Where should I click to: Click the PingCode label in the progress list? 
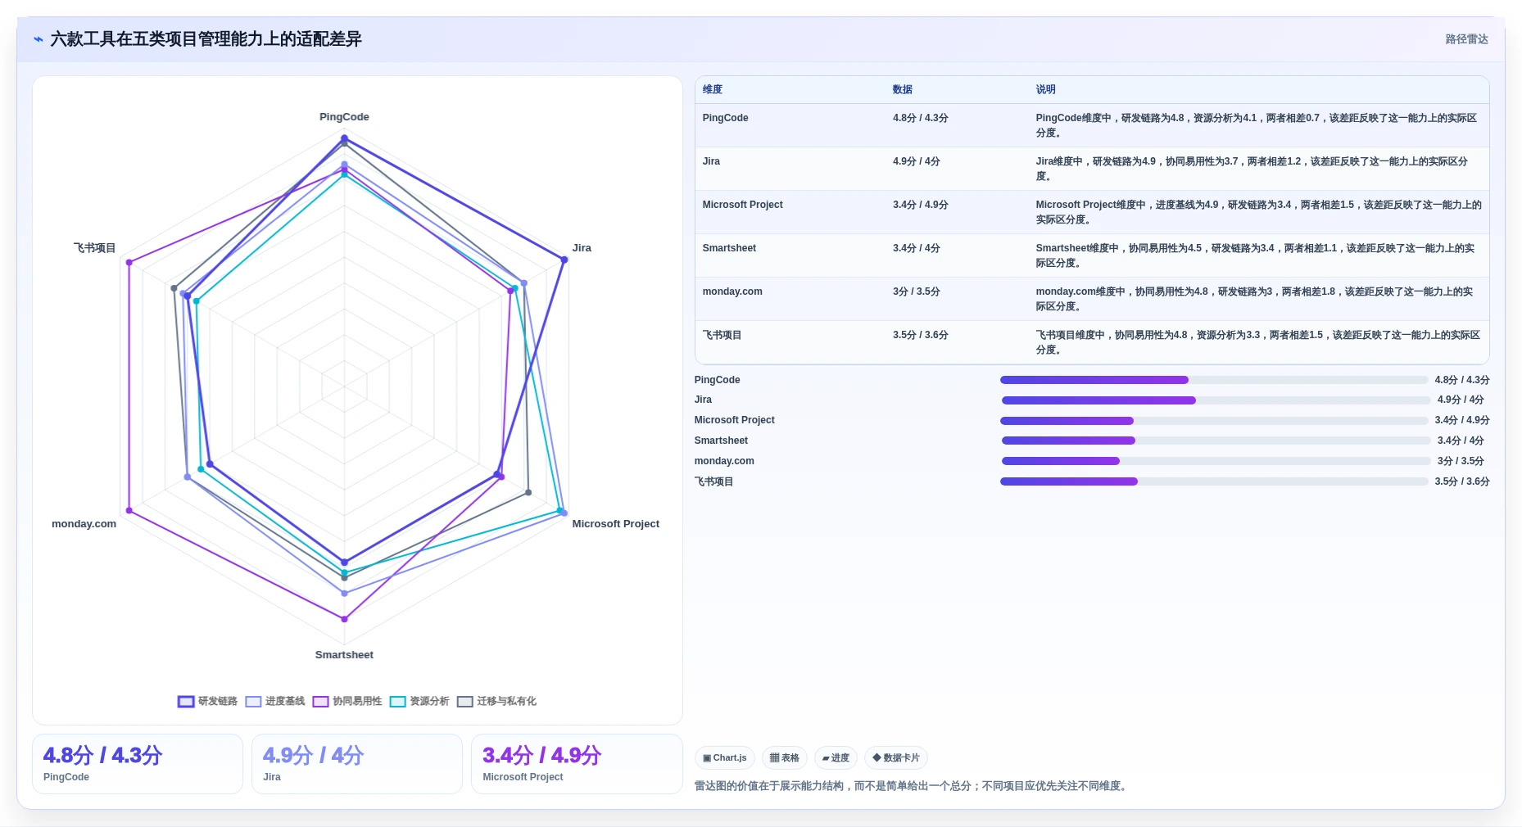click(x=718, y=380)
